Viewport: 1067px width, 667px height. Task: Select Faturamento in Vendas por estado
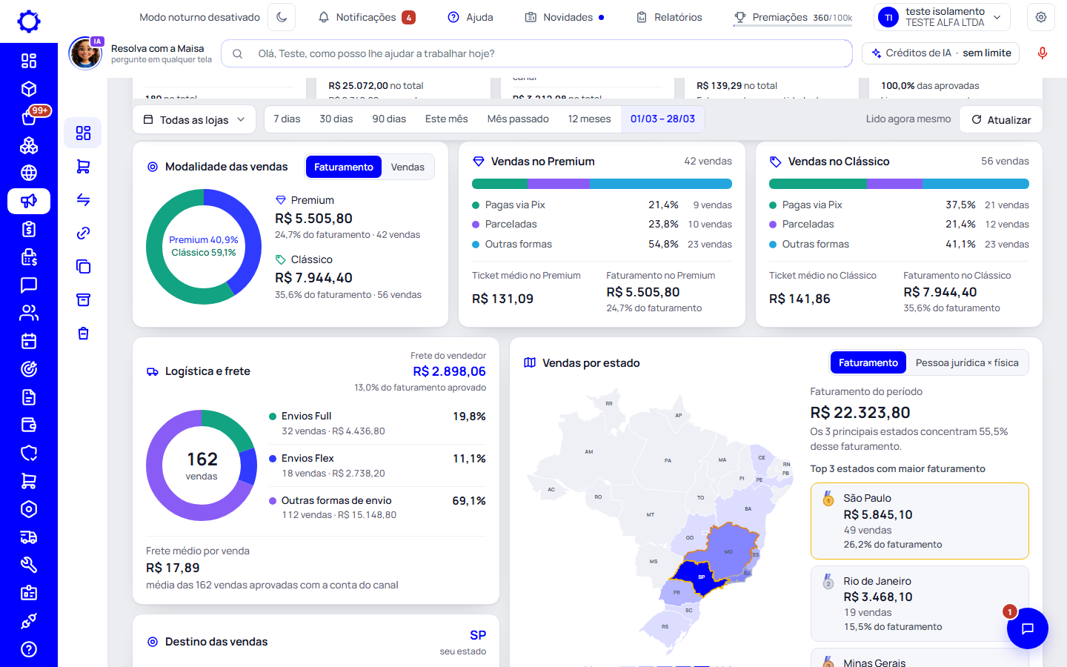[x=868, y=362]
